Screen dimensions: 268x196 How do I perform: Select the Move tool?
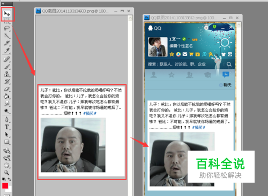tap(7, 14)
